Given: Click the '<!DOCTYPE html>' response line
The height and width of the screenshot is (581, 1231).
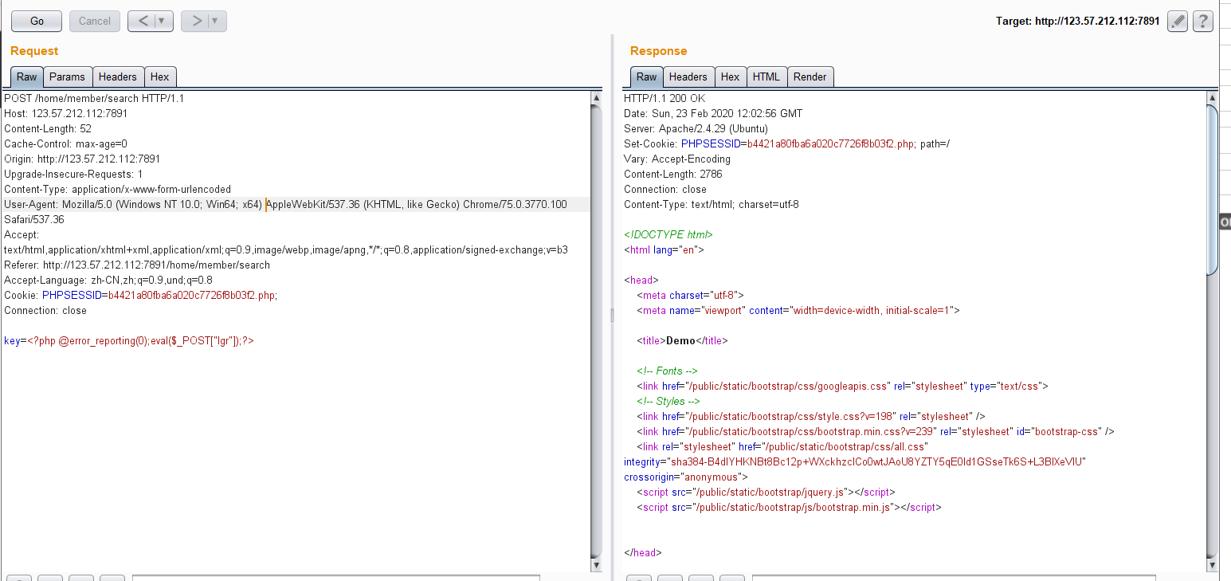Looking at the screenshot, I should 668,235.
